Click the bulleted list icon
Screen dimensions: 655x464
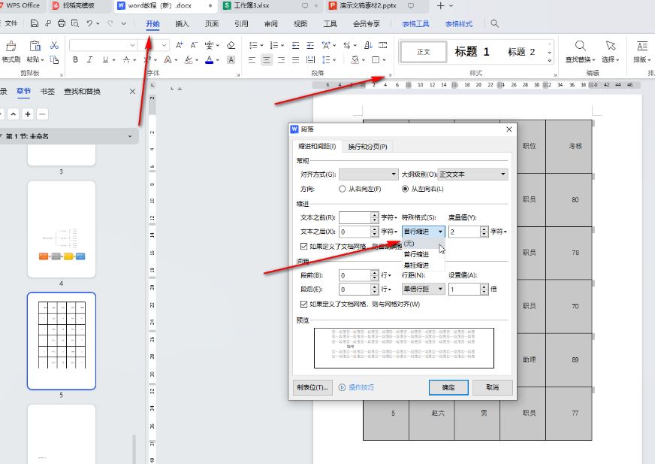[253, 45]
